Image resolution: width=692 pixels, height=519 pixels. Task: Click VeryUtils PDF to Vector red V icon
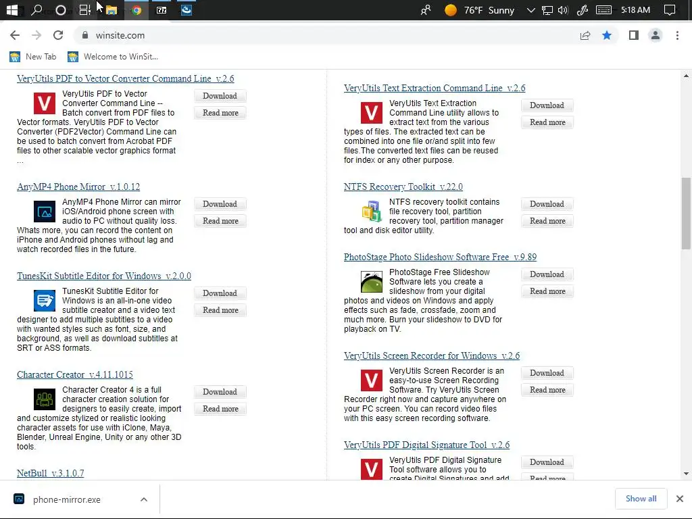point(45,103)
